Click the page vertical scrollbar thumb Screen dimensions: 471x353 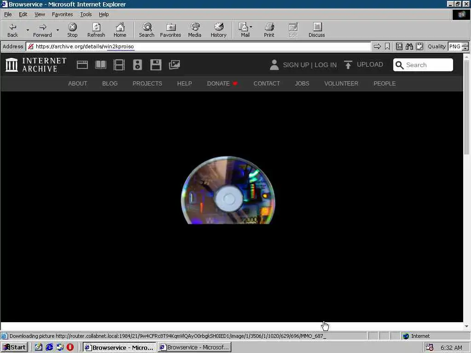point(466,107)
